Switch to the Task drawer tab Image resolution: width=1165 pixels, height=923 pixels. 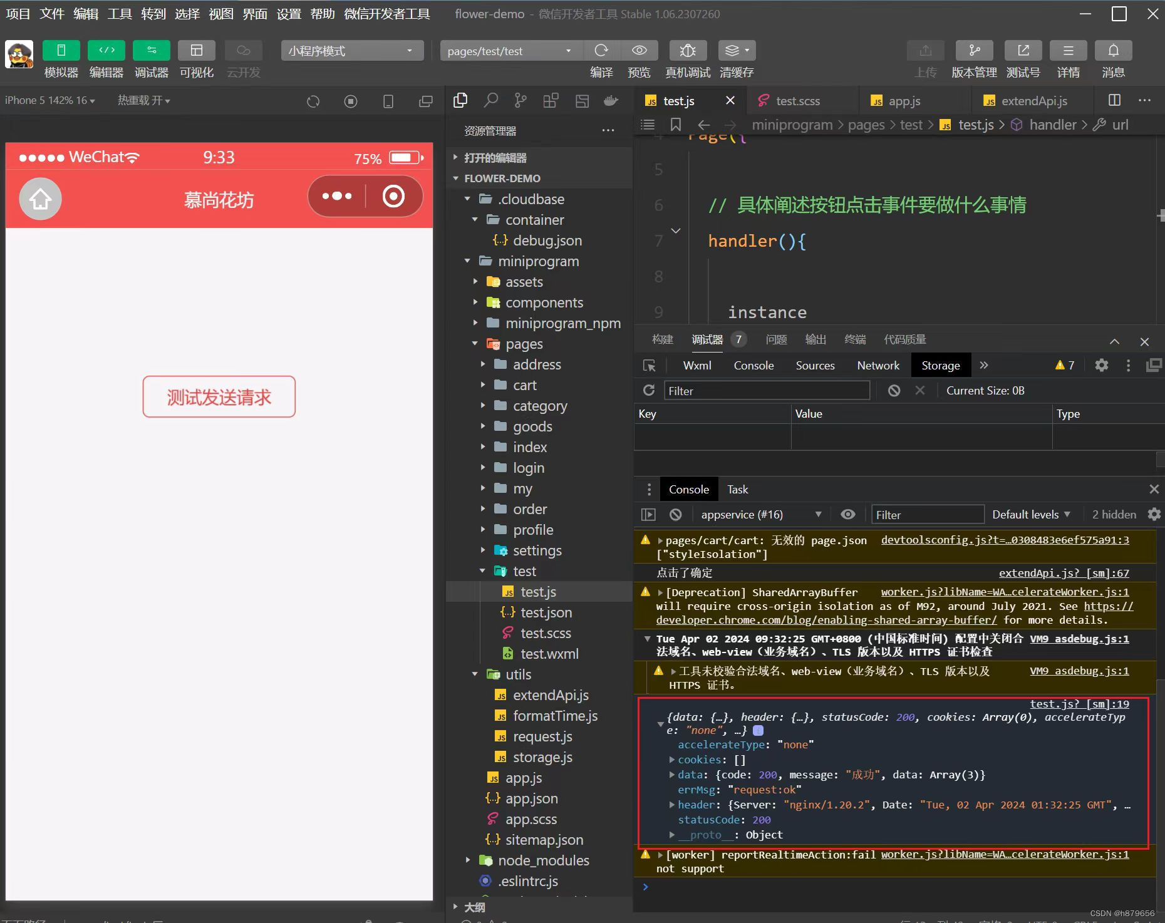point(737,489)
